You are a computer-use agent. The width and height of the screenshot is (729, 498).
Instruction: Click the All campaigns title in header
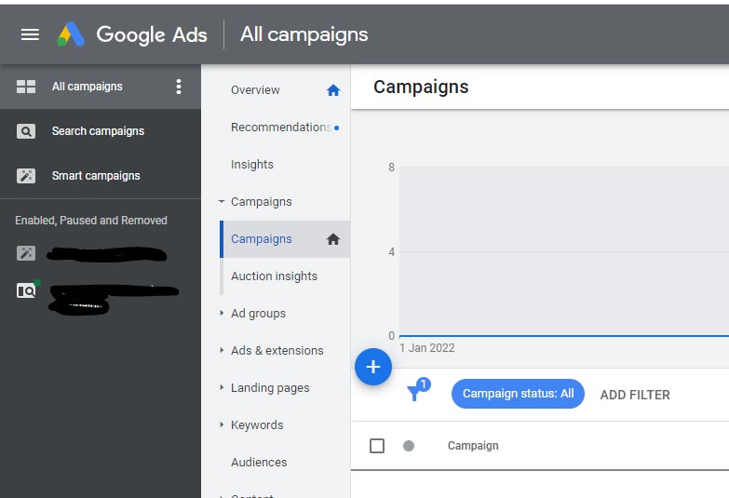click(304, 34)
